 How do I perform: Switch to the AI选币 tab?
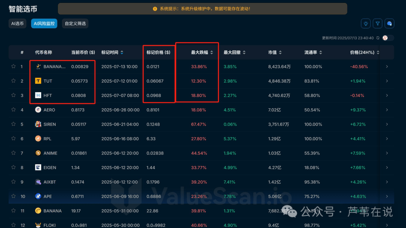[17, 23]
